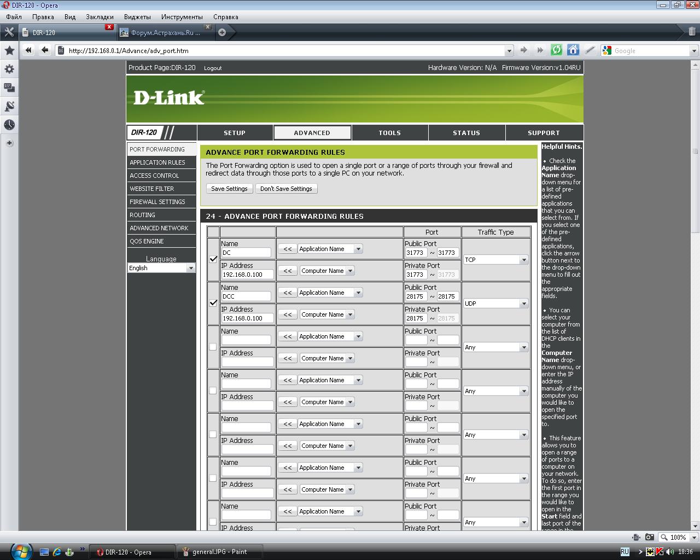Open the closed tabs trash icon
The height and width of the screenshot is (560, 700).
[692, 32]
